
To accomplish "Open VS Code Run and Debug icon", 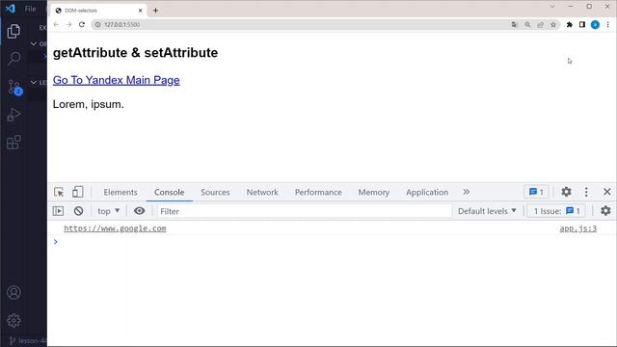I will pos(13,115).
